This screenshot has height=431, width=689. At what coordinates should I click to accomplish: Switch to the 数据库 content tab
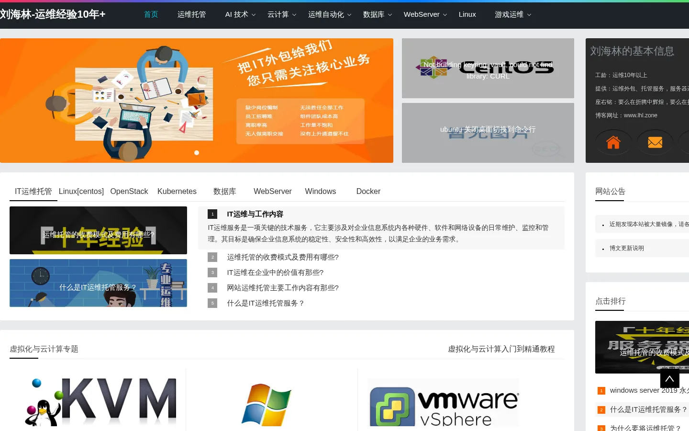point(225,192)
